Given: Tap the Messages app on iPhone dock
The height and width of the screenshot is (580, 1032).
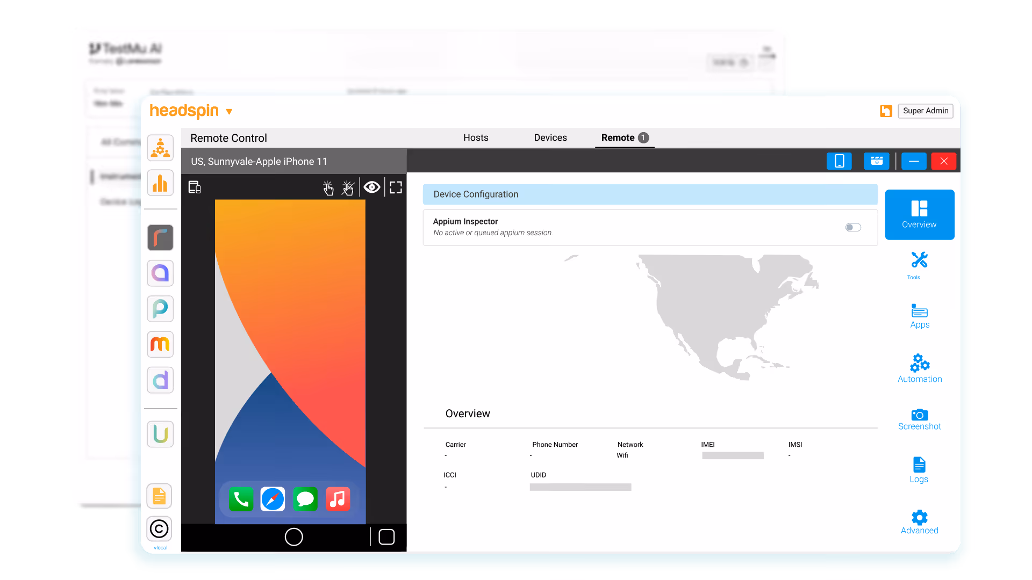Looking at the screenshot, I should [x=305, y=499].
